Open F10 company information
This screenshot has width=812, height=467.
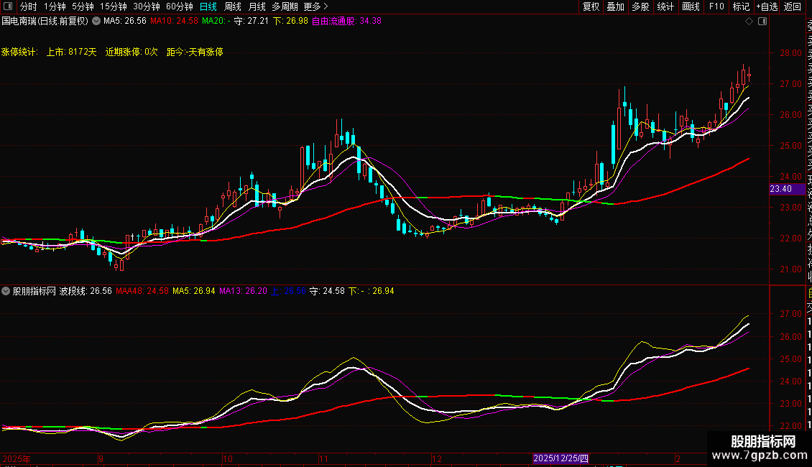click(716, 6)
